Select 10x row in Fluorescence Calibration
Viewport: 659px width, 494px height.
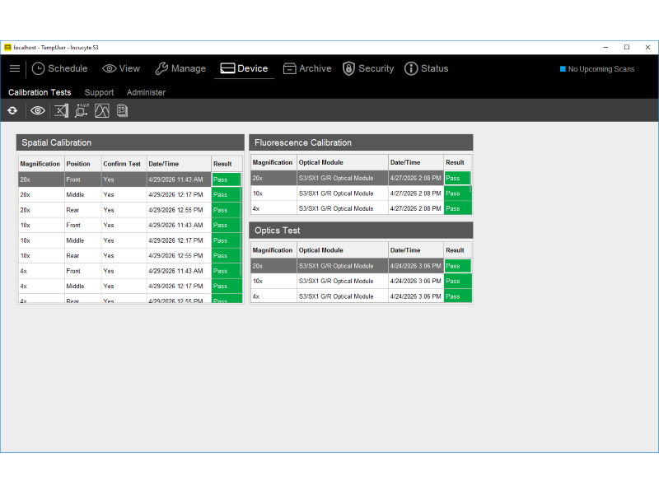361,193
